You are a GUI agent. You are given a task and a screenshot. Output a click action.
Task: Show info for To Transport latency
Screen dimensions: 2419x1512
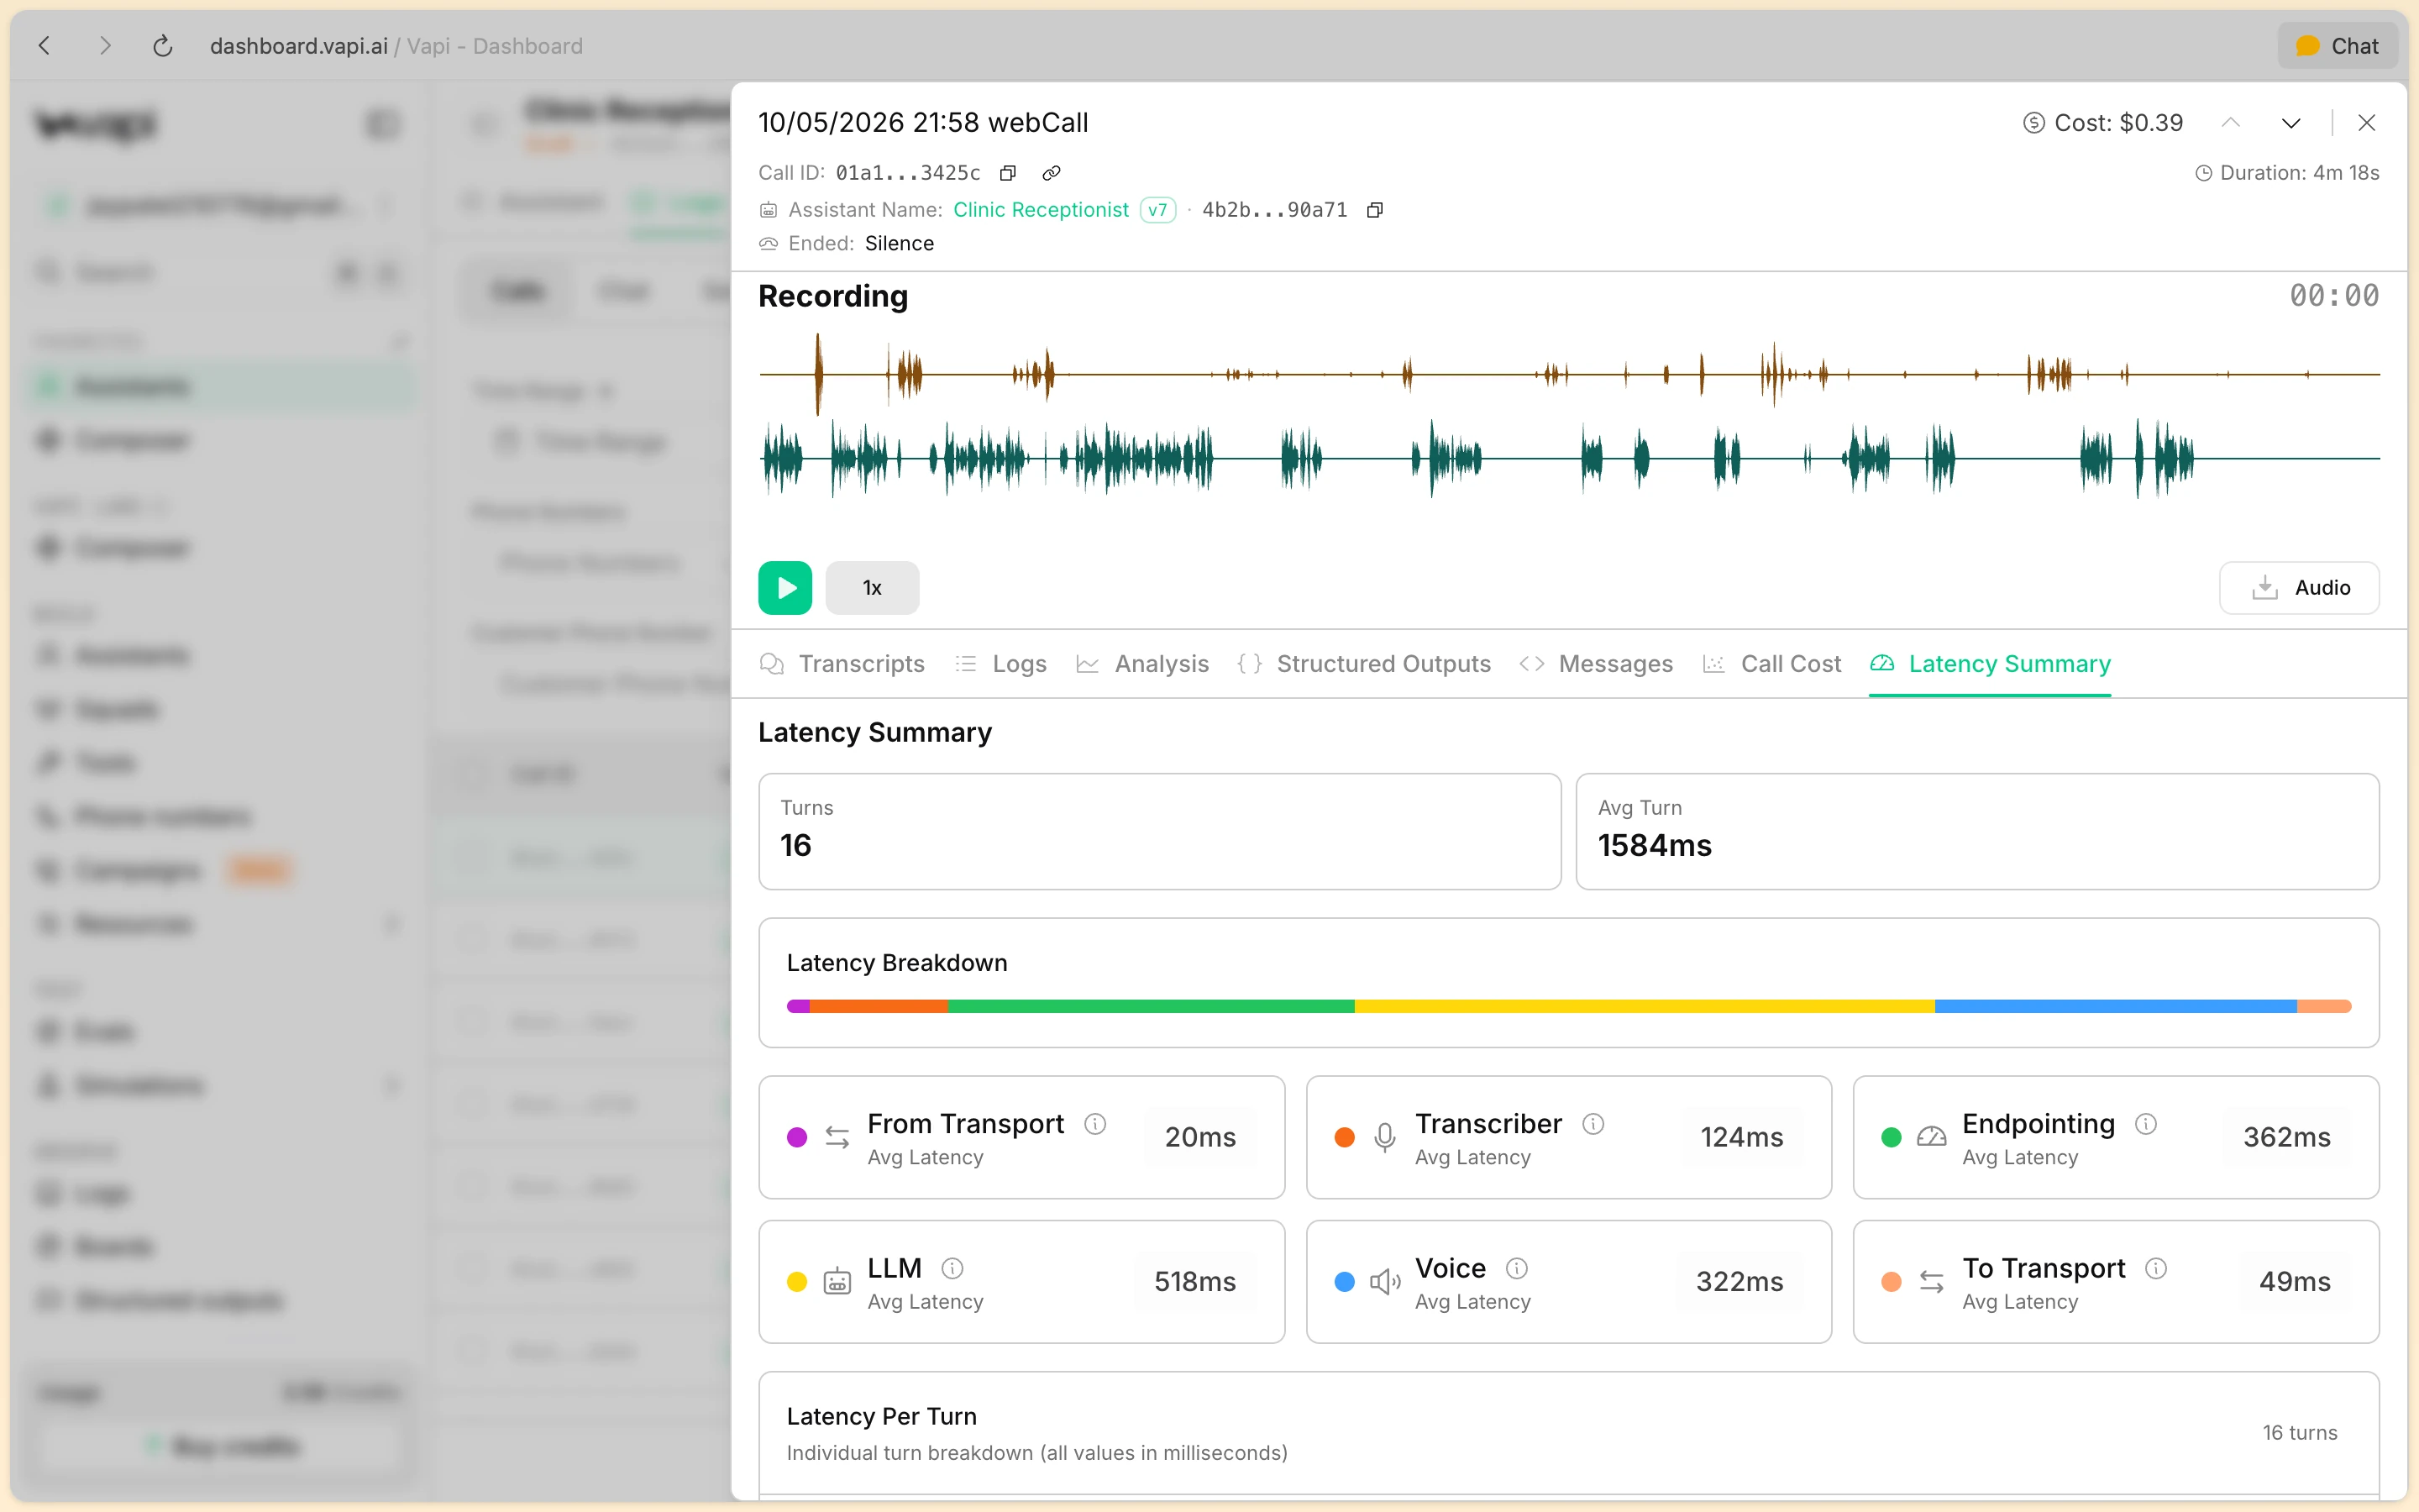[2156, 1268]
